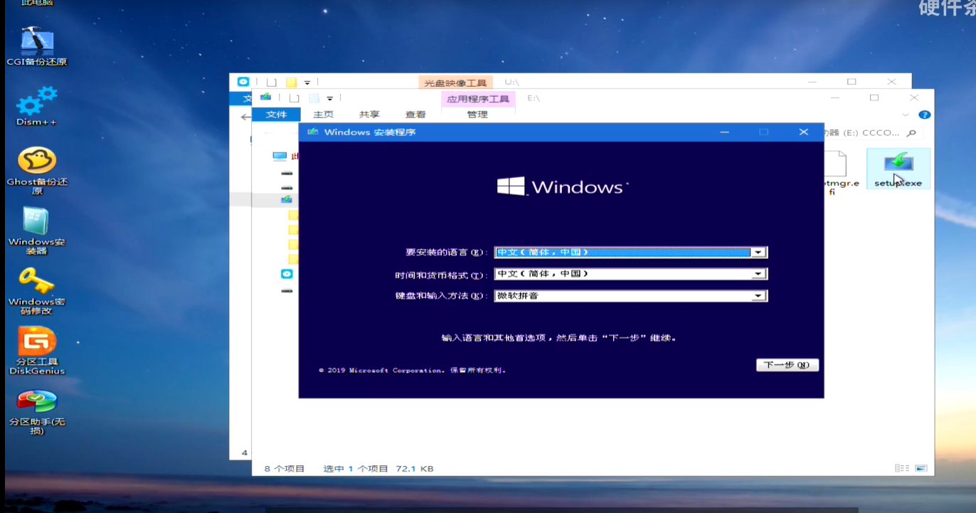Click the U:\ window title bar disc icon
Screen dimensions: 976x513
click(243, 82)
